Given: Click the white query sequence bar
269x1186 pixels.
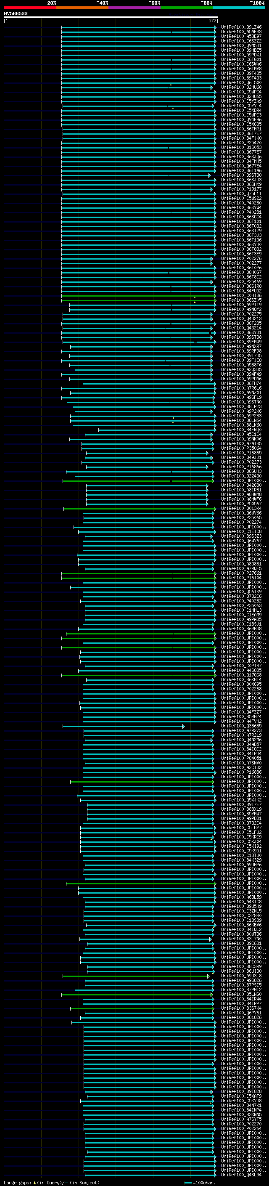Looking at the screenshot, I should click(111, 17).
